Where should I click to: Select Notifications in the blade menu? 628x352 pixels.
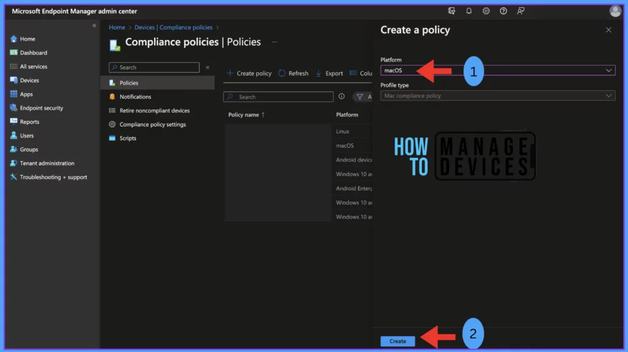[x=135, y=96]
